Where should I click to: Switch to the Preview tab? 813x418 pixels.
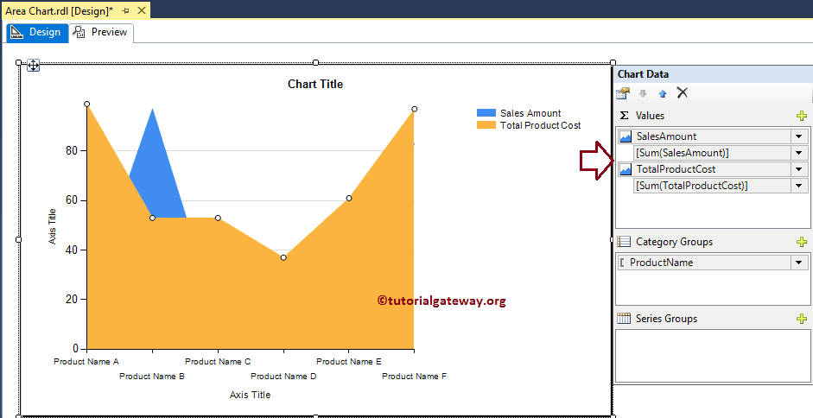tap(101, 32)
